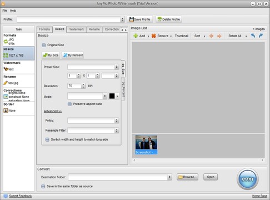Image resolution: width=270 pixels, height=200 pixels.
Task: Open the Preset Size dropdown
Action: [117, 67]
